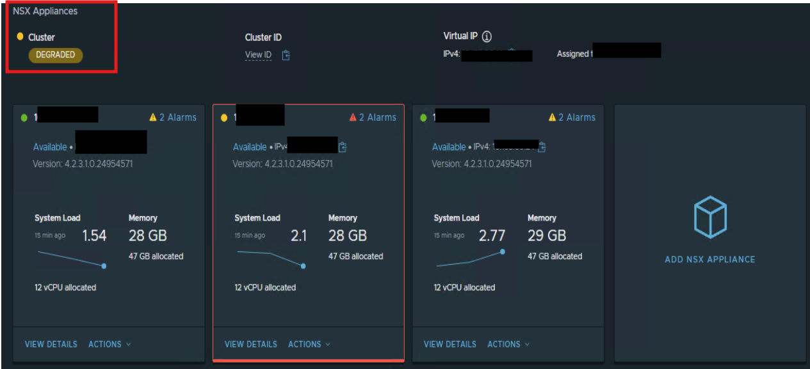Click the yellow alarm triangle on first appliance
The height and width of the screenshot is (369, 810).
pos(153,117)
